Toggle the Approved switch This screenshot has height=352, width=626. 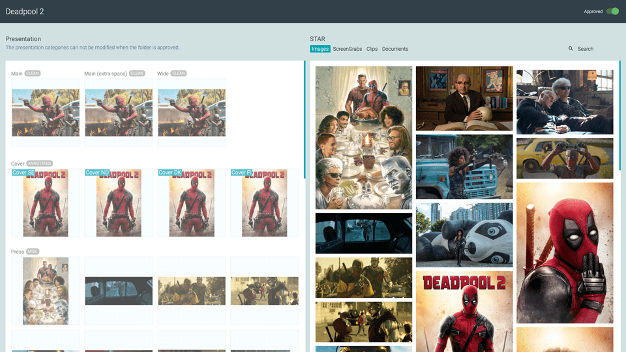click(612, 11)
